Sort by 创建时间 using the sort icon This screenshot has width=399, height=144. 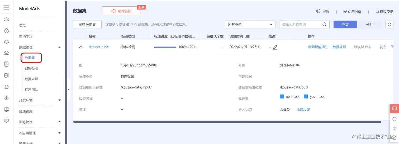[247, 36]
